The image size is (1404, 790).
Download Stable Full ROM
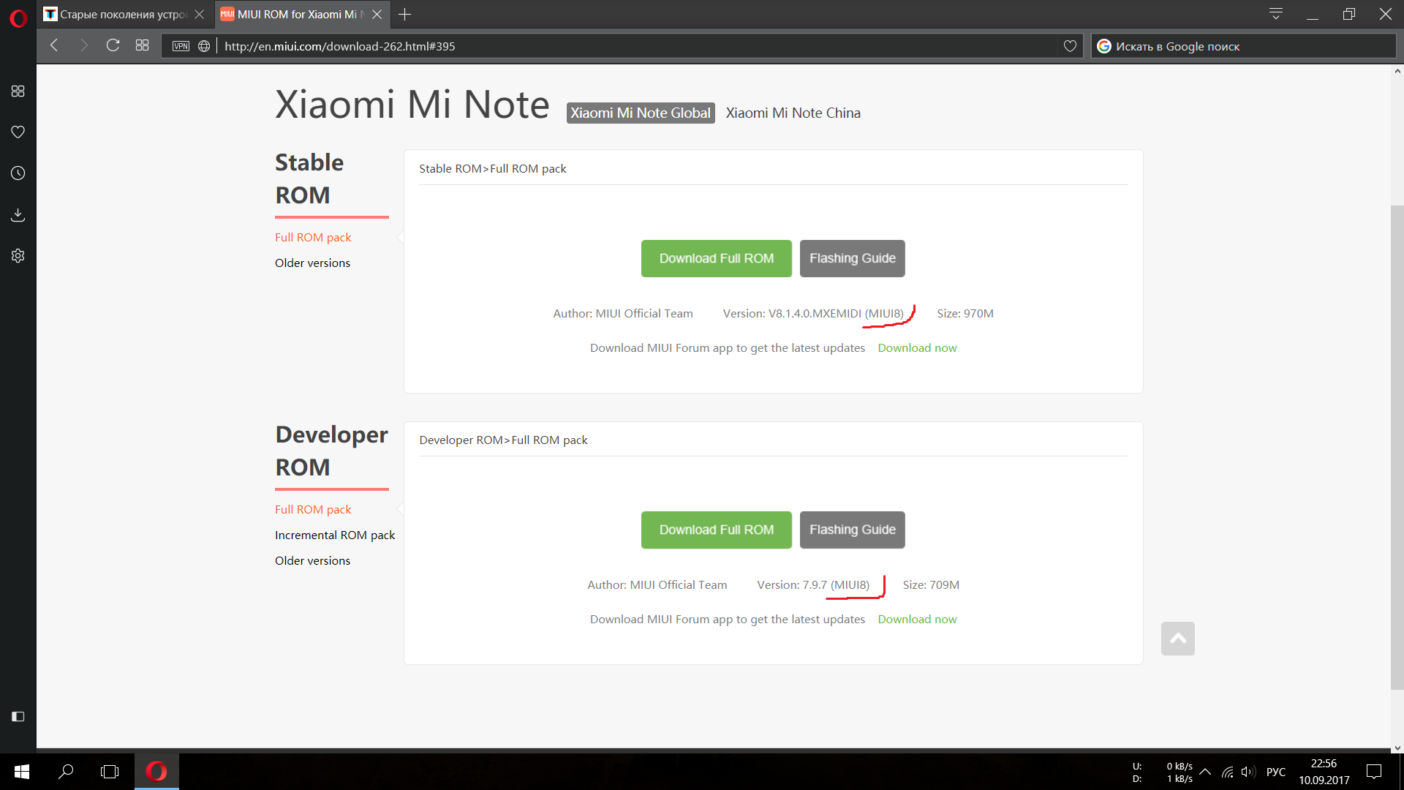click(717, 258)
